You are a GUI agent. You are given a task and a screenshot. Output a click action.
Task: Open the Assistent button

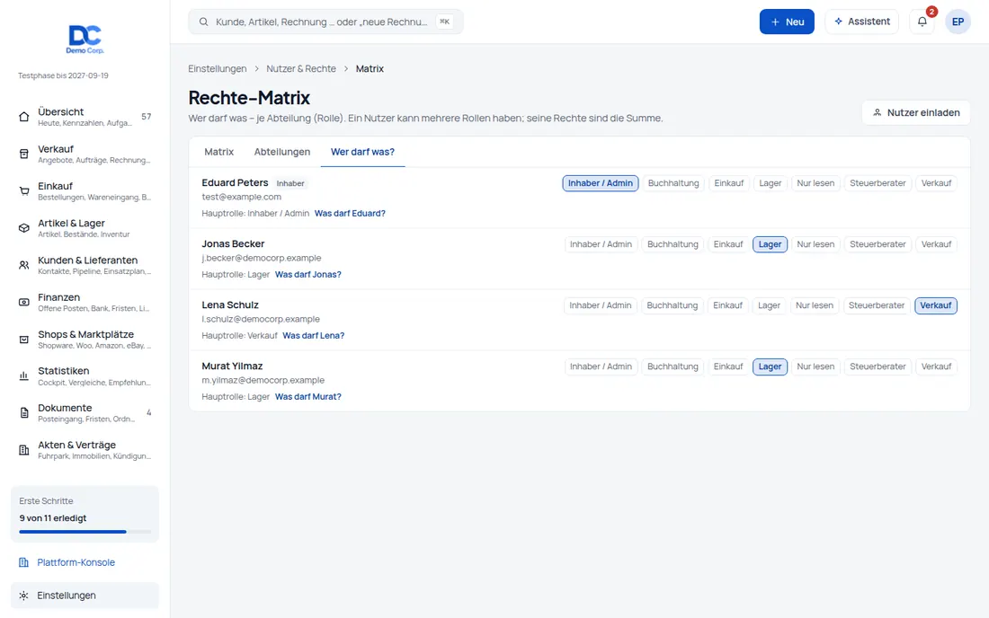861,22
